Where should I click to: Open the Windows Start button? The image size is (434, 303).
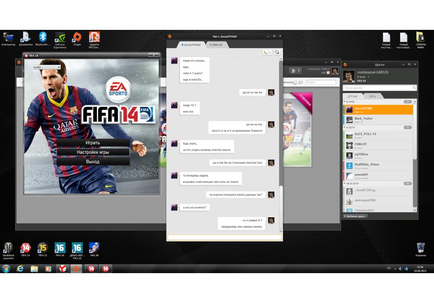6,268
